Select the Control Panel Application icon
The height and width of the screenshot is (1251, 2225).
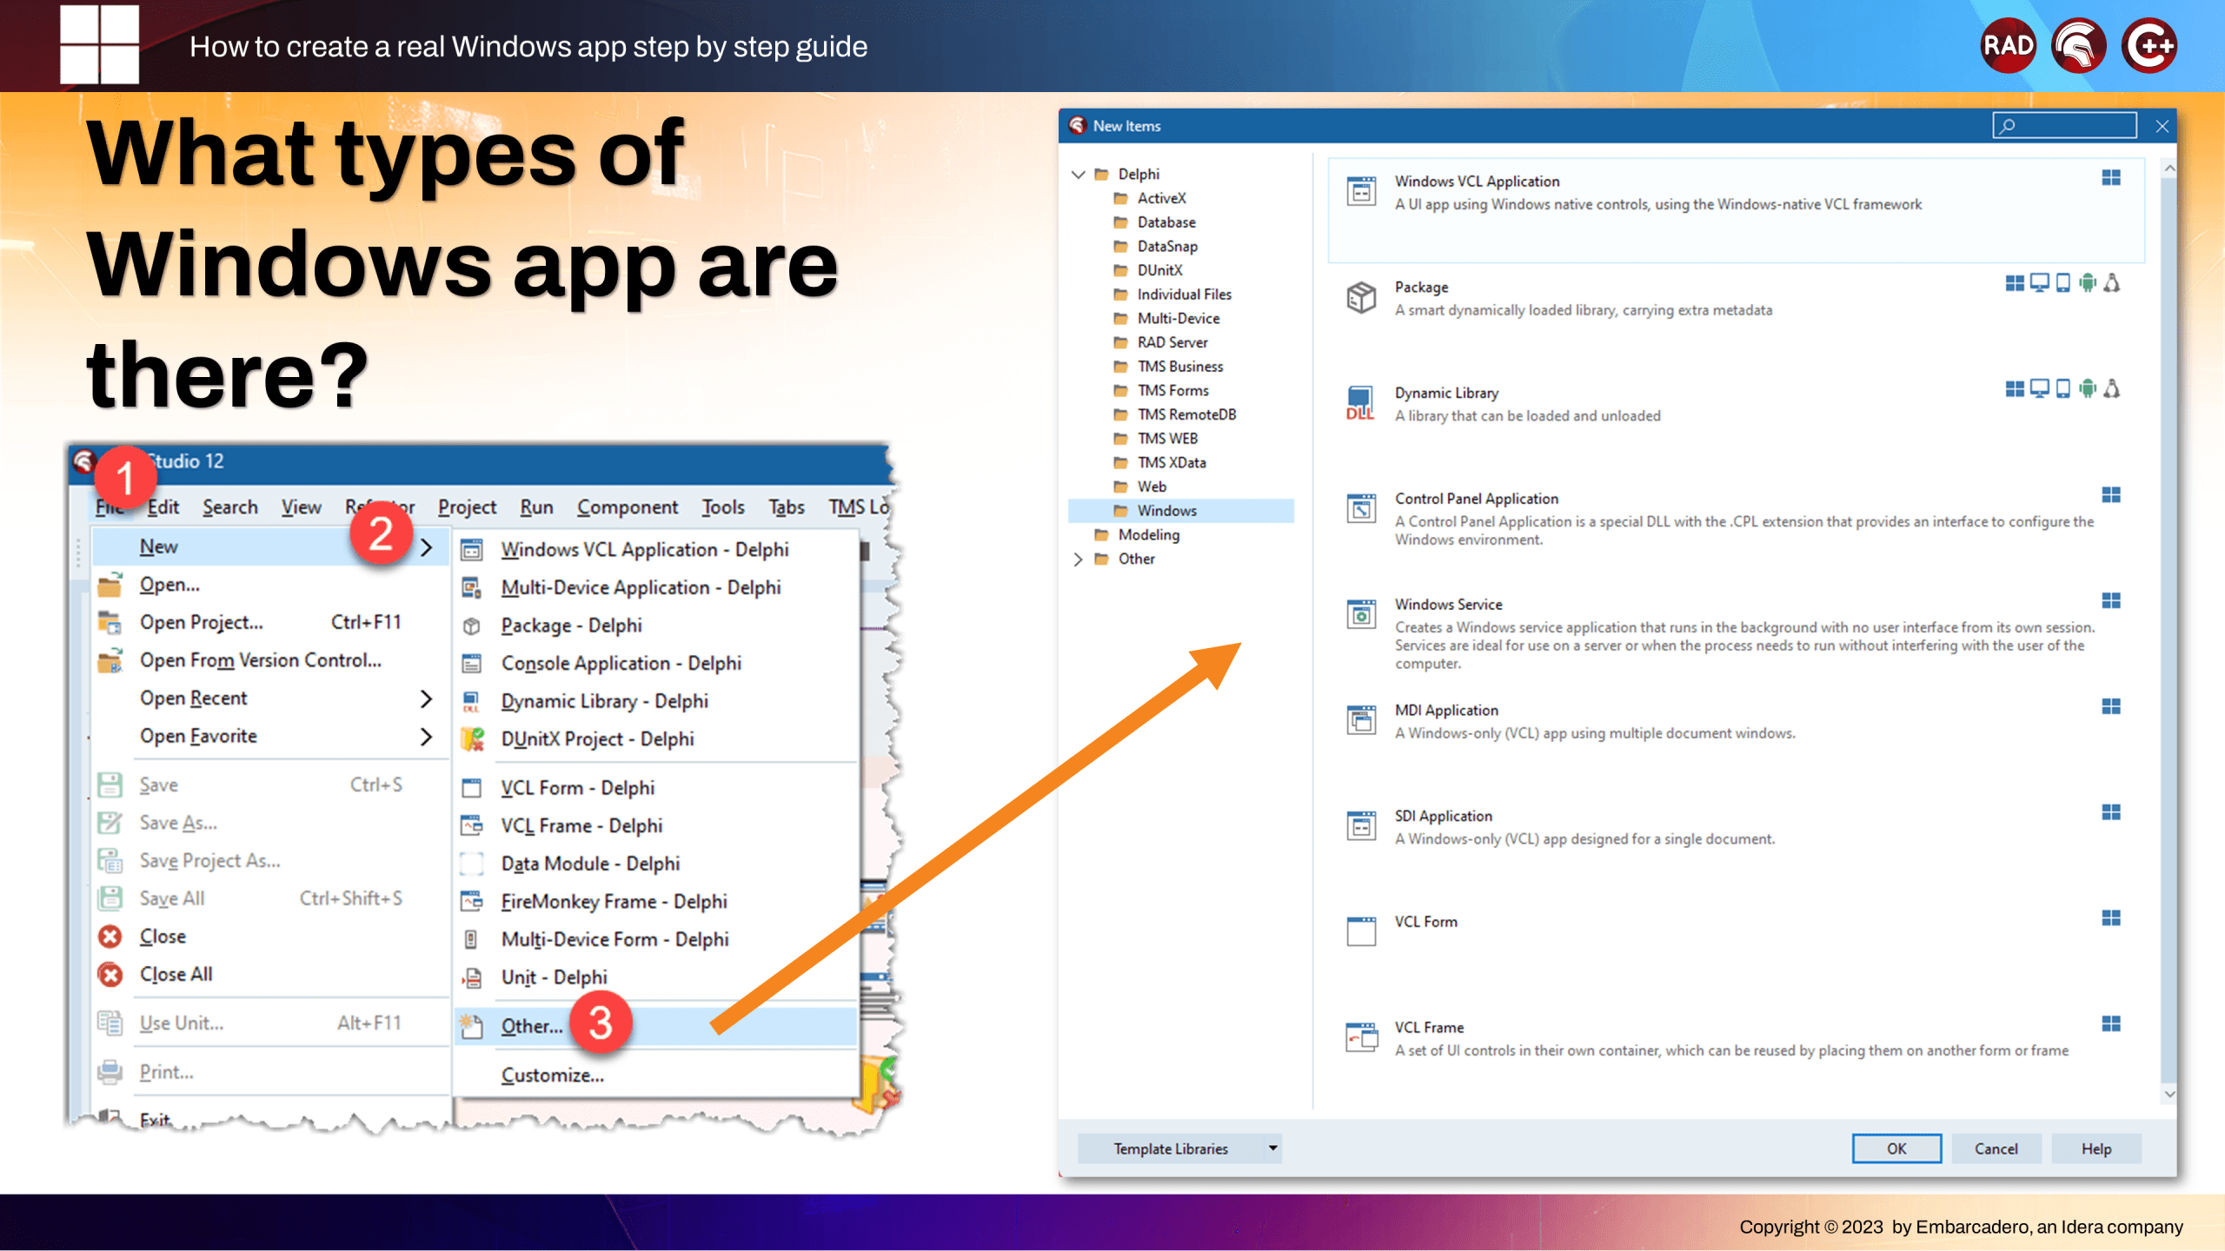pos(1361,508)
